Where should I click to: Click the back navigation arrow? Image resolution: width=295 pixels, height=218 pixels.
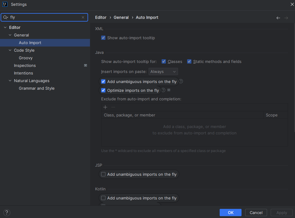[278, 18]
